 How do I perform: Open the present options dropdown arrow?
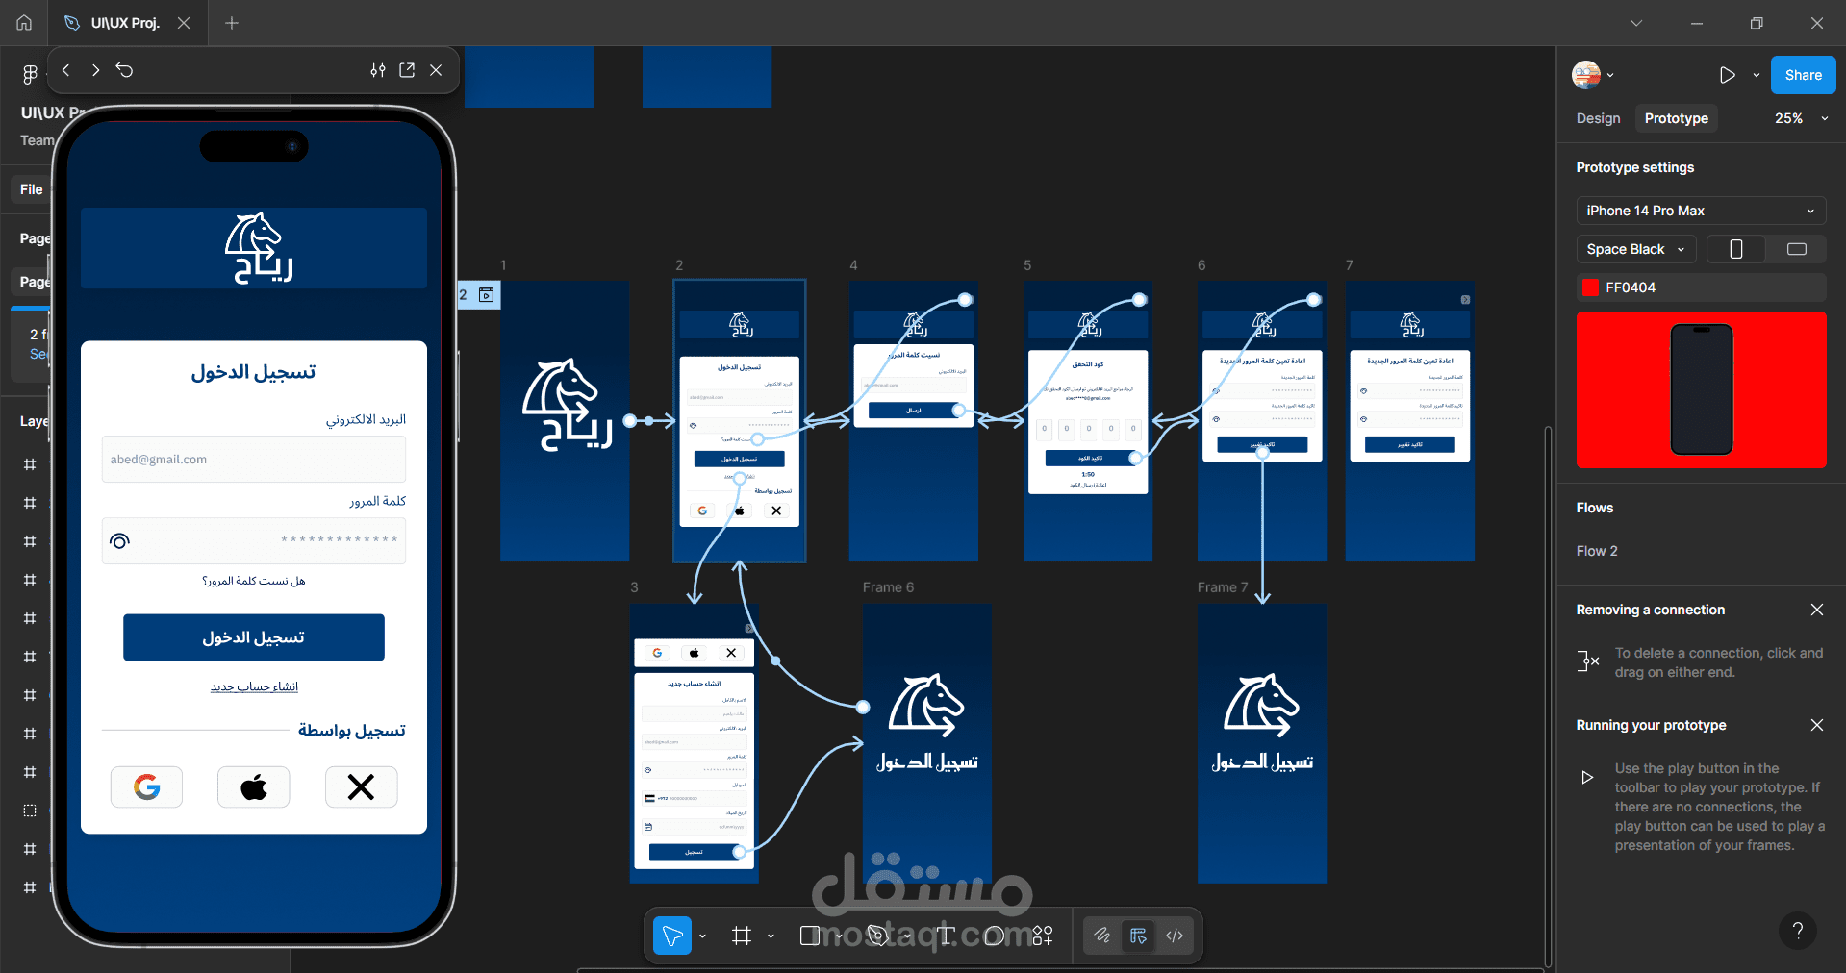tap(1757, 75)
